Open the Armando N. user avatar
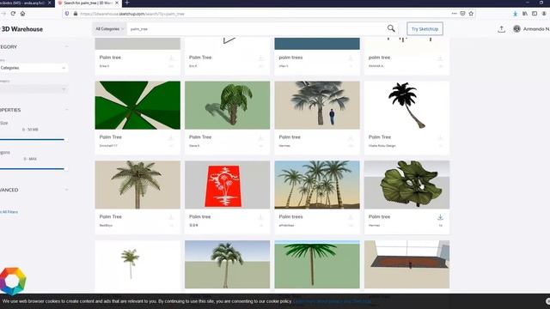This screenshot has height=309, width=550. tap(516, 28)
